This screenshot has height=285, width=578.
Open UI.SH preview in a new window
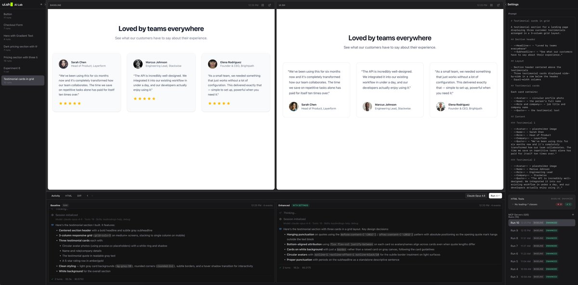point(499,5)
